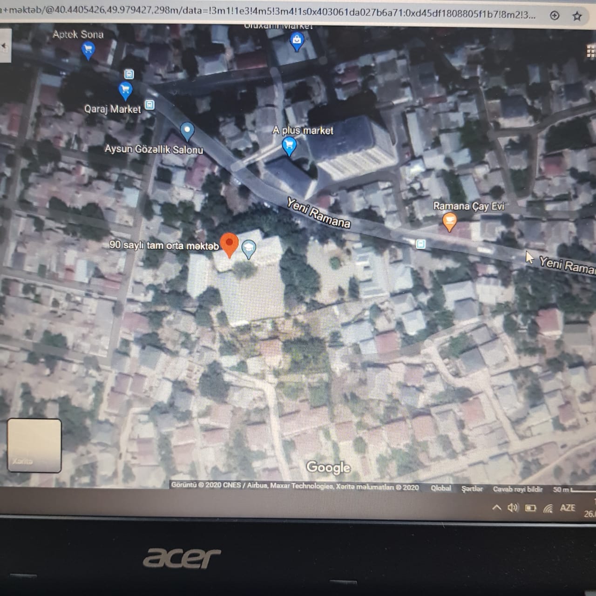Image resolution: width=596 pixels, height=596 pixels.
Task: Open the Google apps grid
Action: point(591,51)
